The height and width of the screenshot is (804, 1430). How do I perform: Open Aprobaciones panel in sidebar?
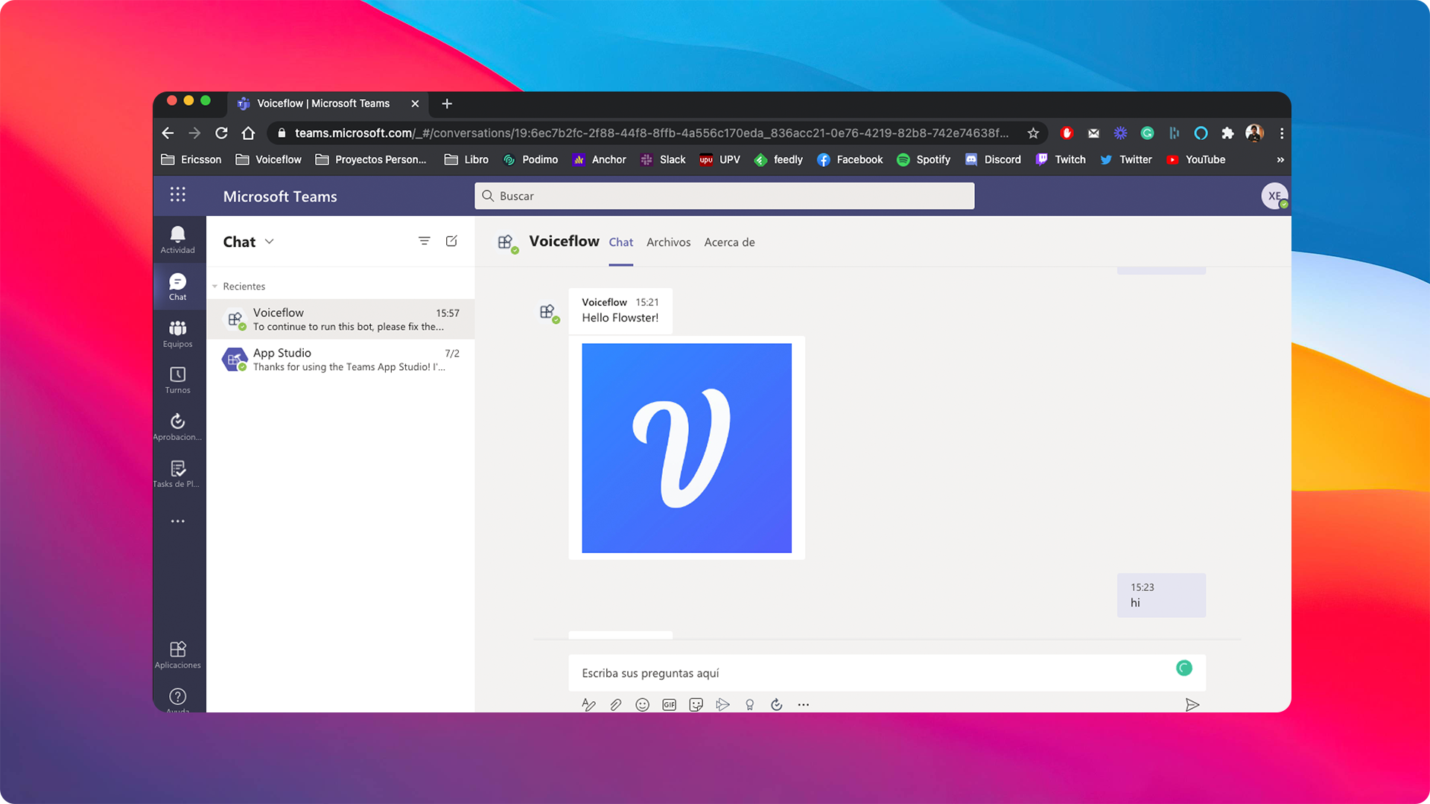click(x=178, y=426)
